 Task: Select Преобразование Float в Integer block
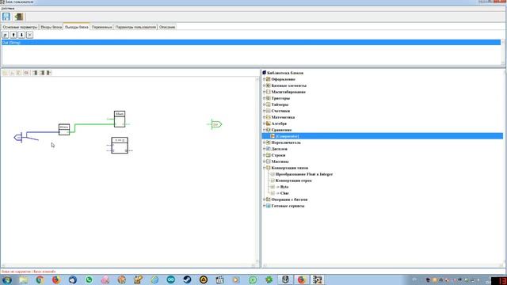[x=304, y=174]
